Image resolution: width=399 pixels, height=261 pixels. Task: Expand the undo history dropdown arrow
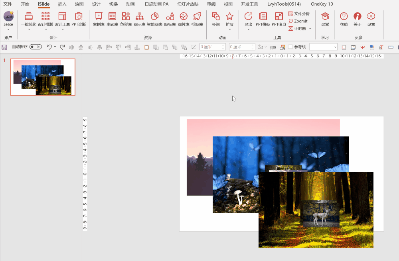tap(55, 47)
